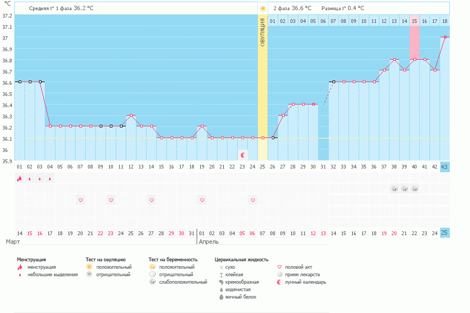Click the legend icon next to 'половой акт'
The height and width of the screenshot is (313, 470).
coord(280,267)
